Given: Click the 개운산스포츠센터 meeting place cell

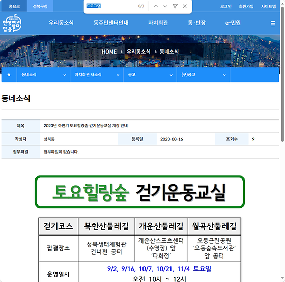Looking at the screenshot, I should (161, 248).
